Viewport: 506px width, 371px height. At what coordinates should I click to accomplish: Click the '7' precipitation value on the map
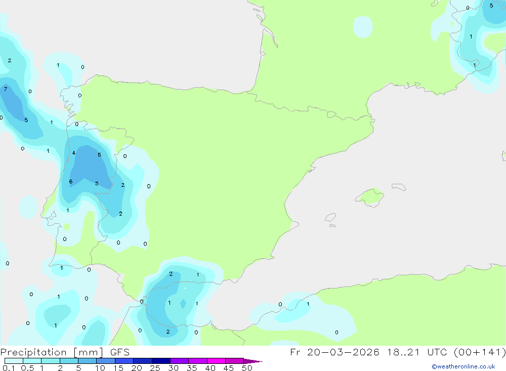pyautogui.click(x=5, y=89)
